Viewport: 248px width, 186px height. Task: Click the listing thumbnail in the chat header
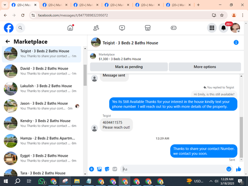pos(93,56)
